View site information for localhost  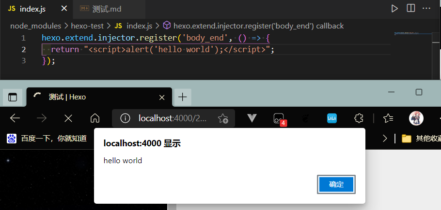click(125, 118)
